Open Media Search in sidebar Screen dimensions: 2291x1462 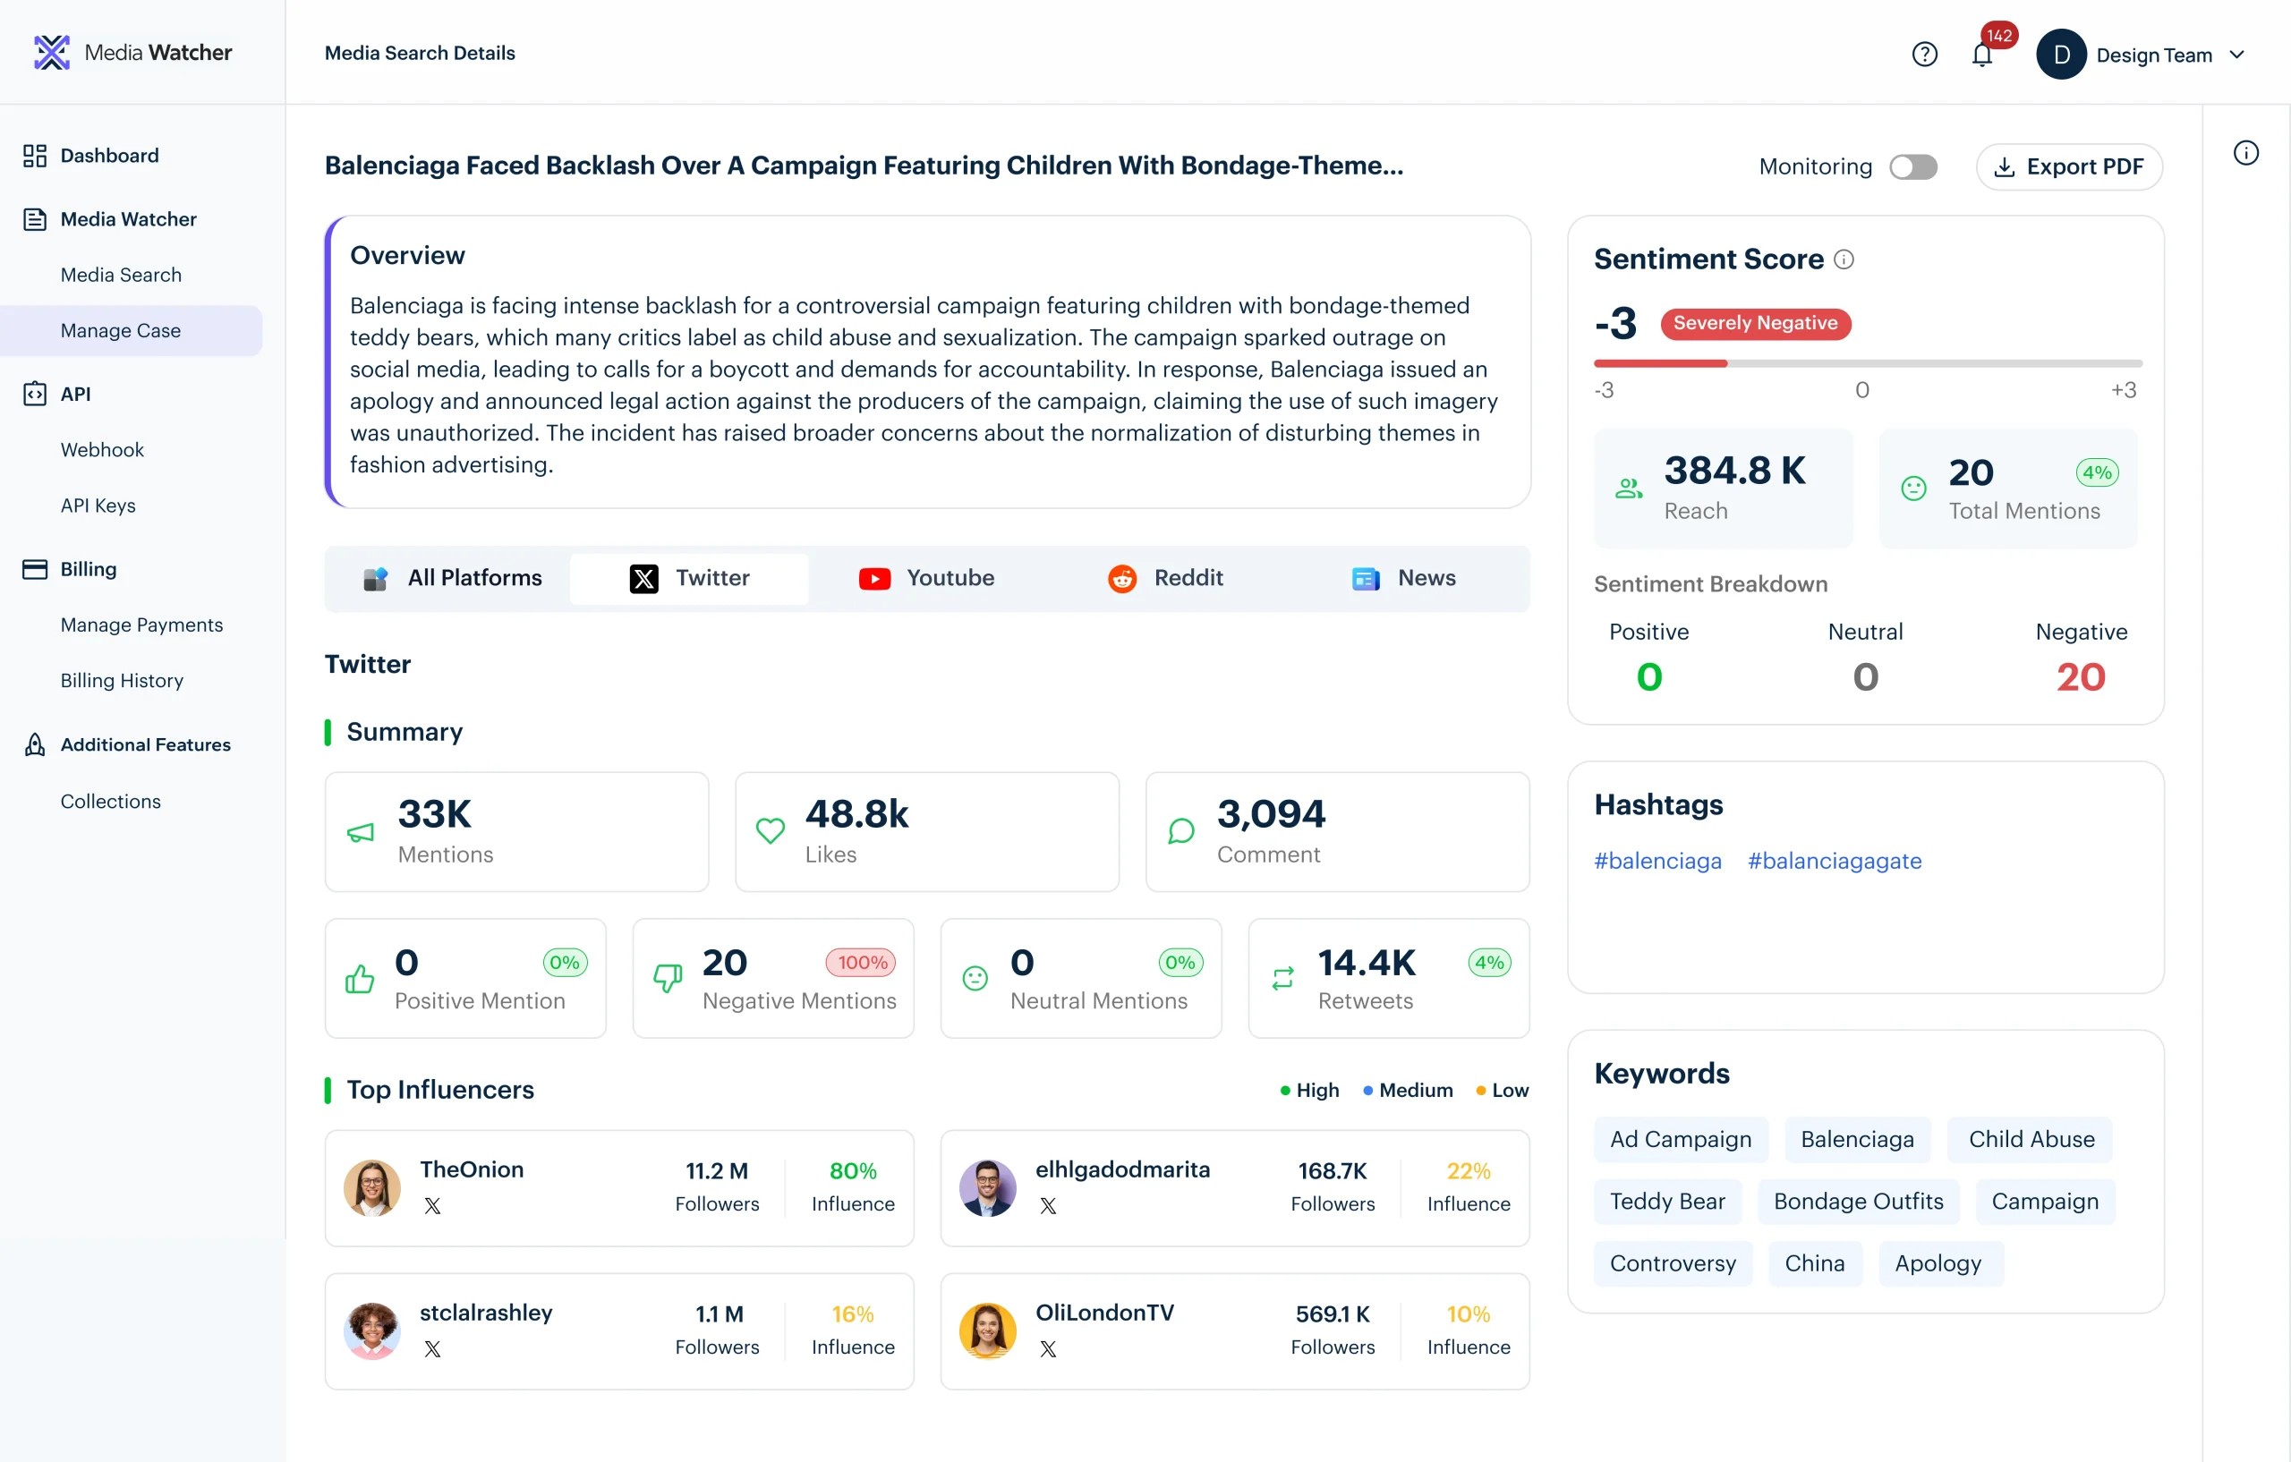(x=121, y=275)
